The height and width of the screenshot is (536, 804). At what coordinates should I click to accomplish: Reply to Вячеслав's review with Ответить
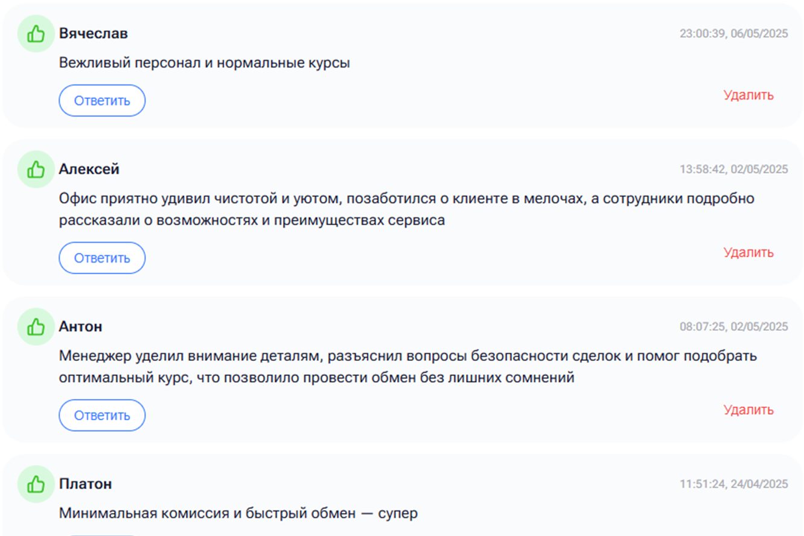(x=102, y=101)
